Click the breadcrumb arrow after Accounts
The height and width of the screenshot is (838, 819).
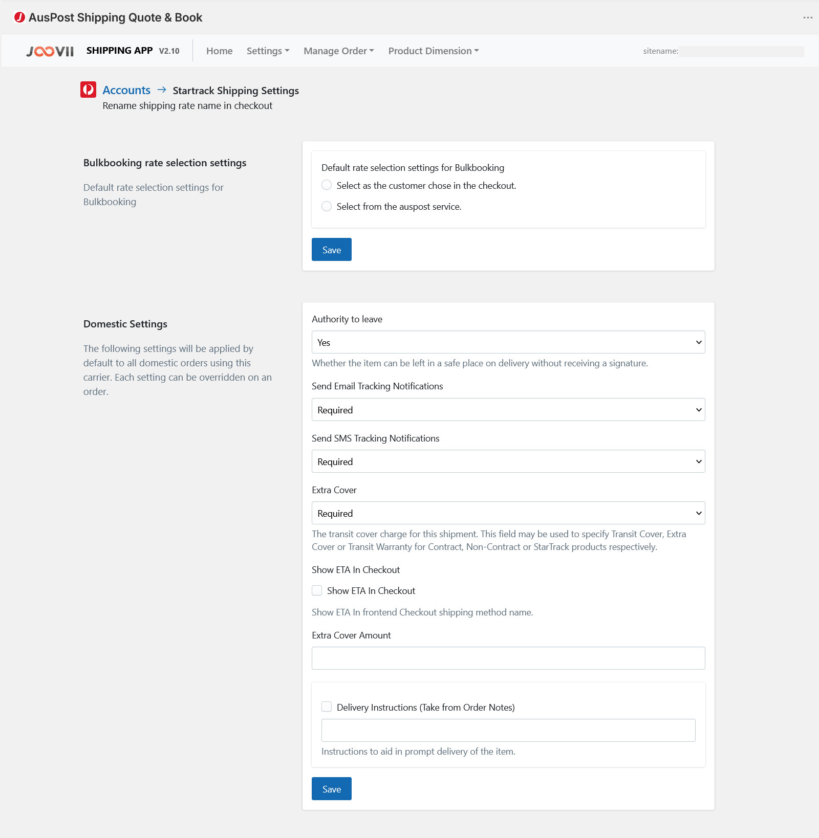162,90
